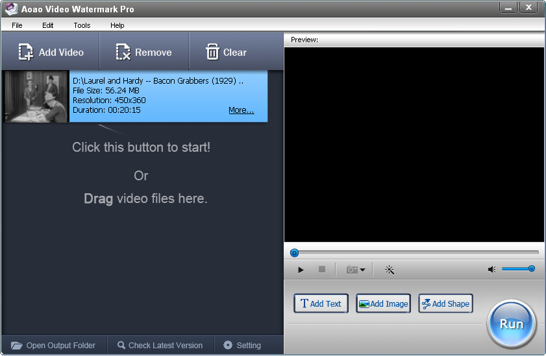Viewport: 546px width, 356px height.
Task: Open the File menu
Action: [17, 25]
